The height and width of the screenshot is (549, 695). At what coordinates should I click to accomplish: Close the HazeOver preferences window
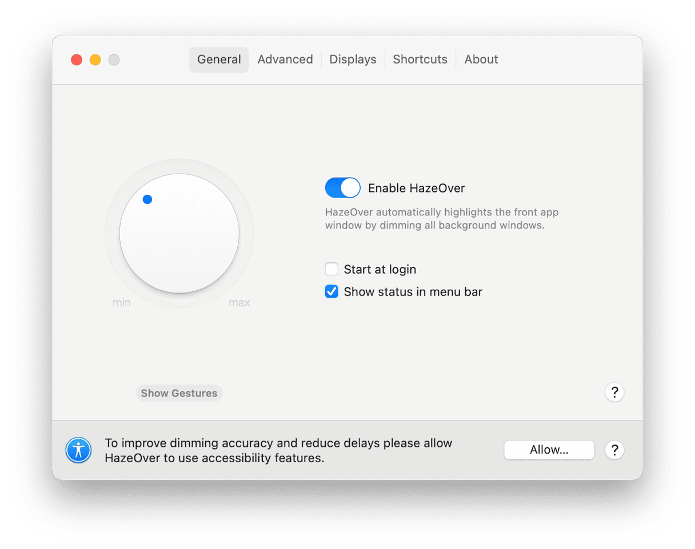77,60
